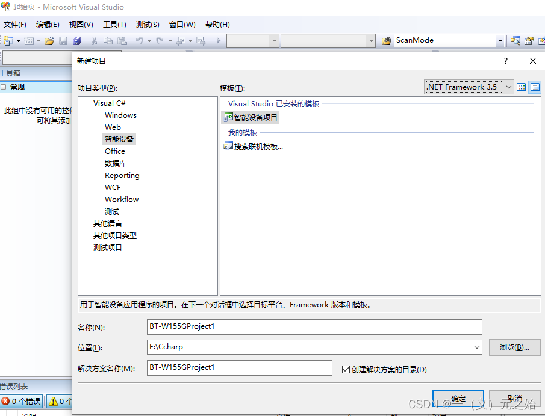Click the Properties Window toolbar icon
This screenshot has width=545, height=416.
pos(529,41)
